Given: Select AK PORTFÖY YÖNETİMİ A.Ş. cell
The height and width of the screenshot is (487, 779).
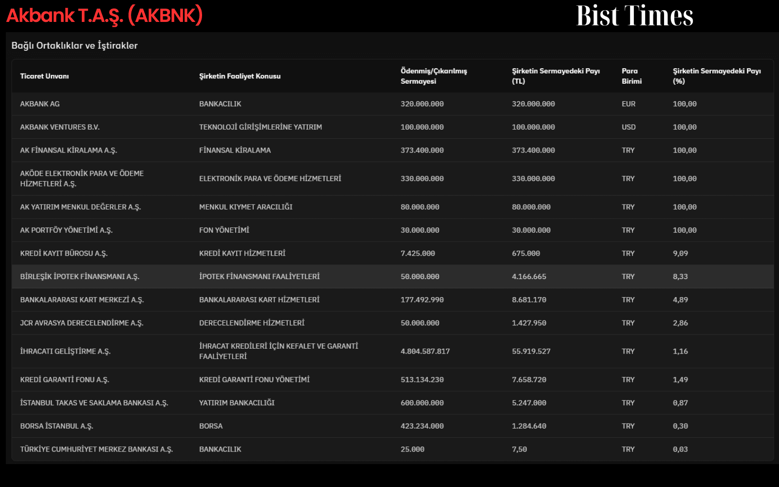Looking at the screenshot, I should click(x=66, y=230).
